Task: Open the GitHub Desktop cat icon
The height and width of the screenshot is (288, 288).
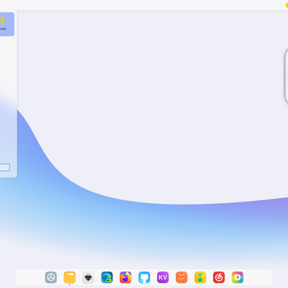Action: tap(144, 277)
